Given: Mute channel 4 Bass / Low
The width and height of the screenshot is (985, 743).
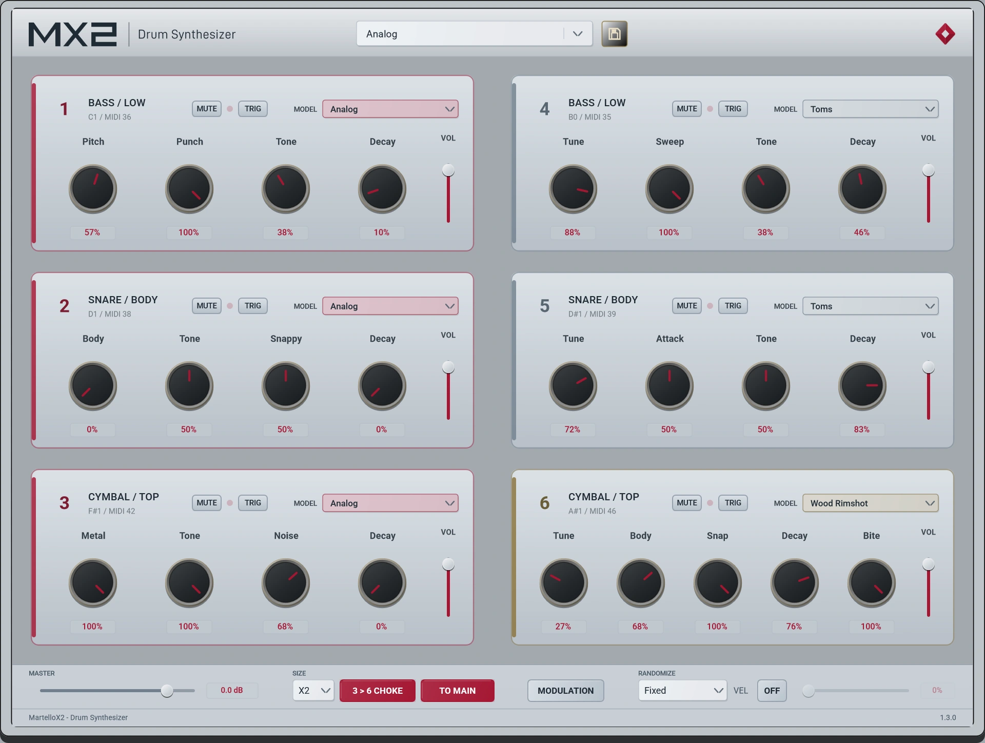Looking at the screenshot, I should [687, 109].
